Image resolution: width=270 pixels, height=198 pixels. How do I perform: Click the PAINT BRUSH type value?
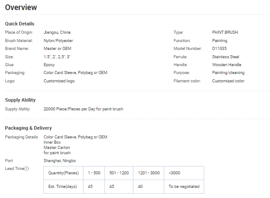225,32
